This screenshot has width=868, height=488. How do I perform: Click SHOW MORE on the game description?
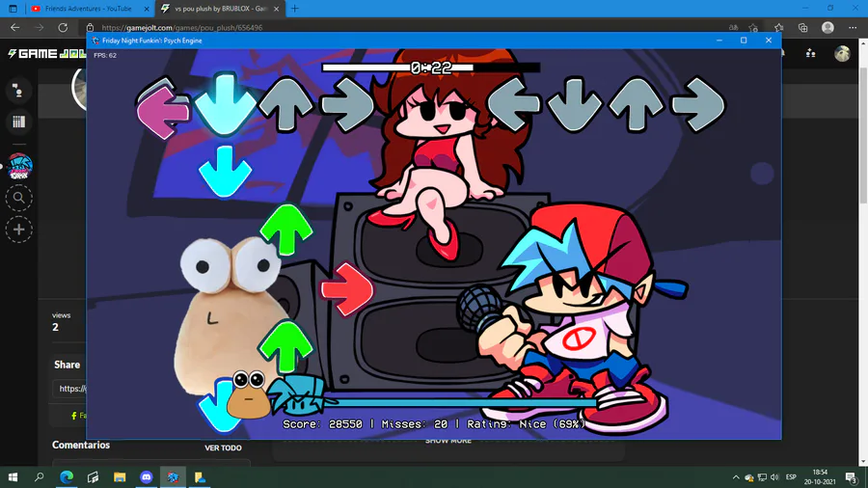448,441
